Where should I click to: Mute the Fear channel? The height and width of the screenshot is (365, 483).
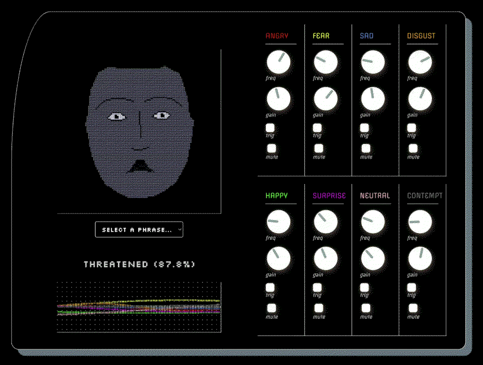tap(318, 149)
